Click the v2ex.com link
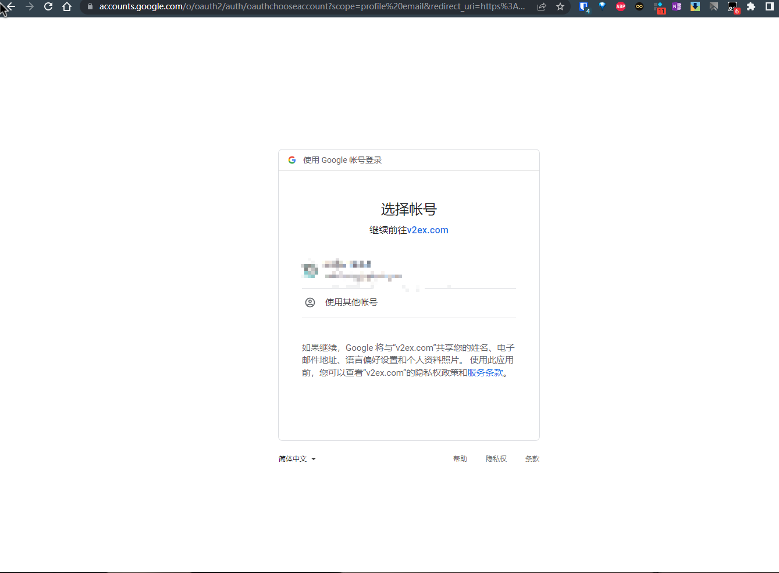Image resolution: width=779 pixels, height=573 pixels. point(429,230)
